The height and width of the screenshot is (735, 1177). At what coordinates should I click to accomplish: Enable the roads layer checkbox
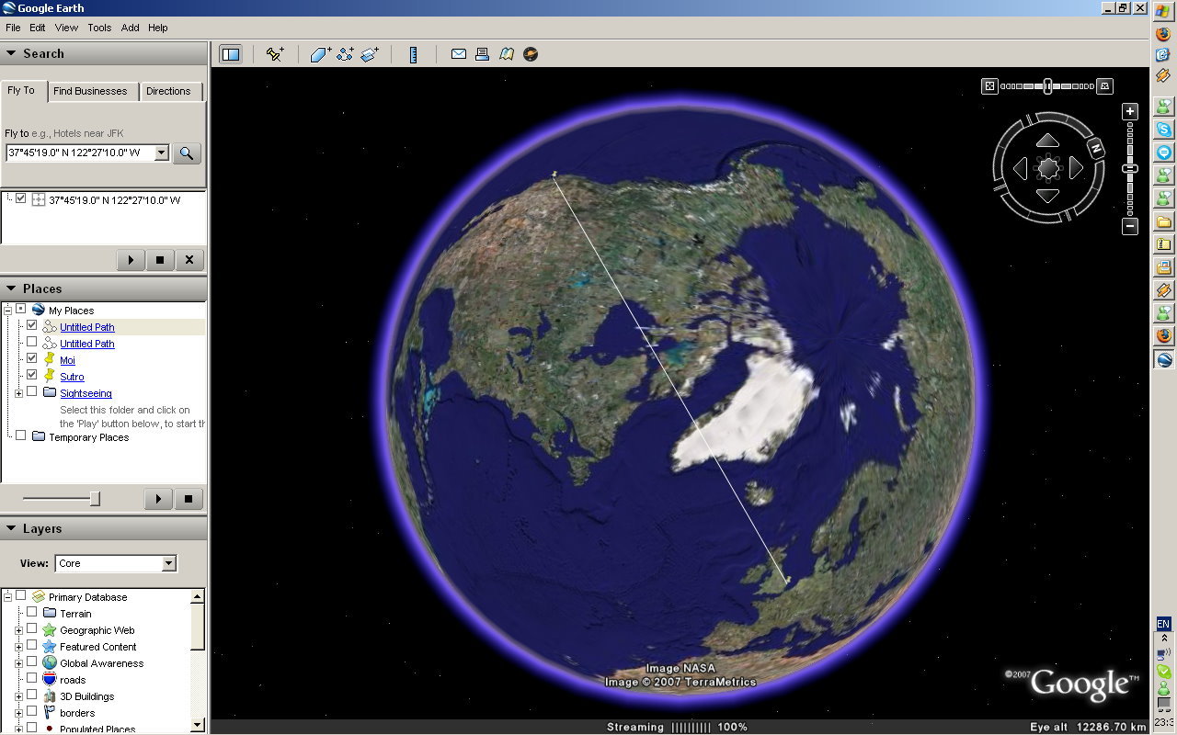pos(32,679)
